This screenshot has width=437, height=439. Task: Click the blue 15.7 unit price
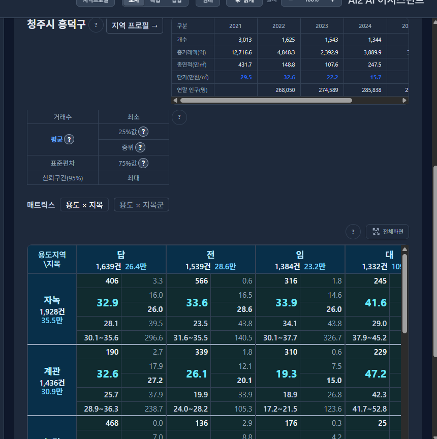pos(376,77)
